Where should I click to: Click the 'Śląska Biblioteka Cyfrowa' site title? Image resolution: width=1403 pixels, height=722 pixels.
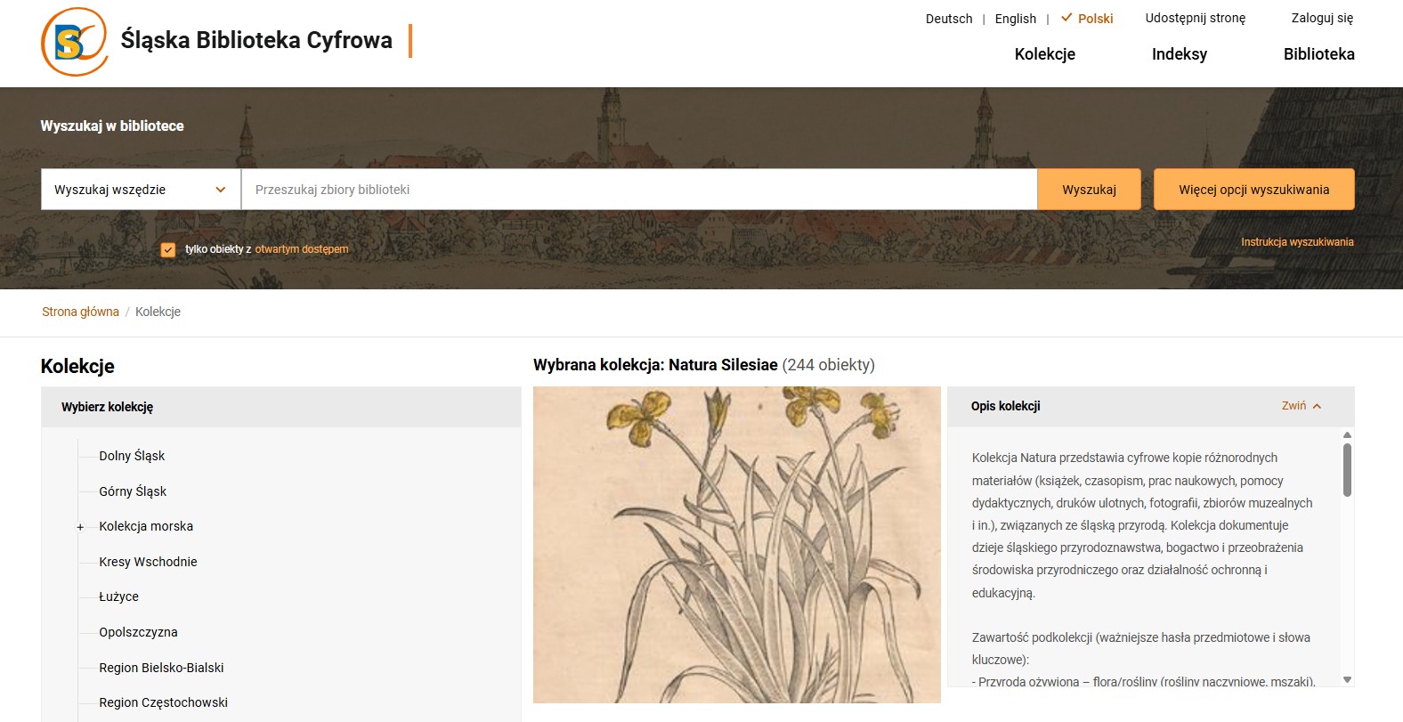(x=256, y=40)
